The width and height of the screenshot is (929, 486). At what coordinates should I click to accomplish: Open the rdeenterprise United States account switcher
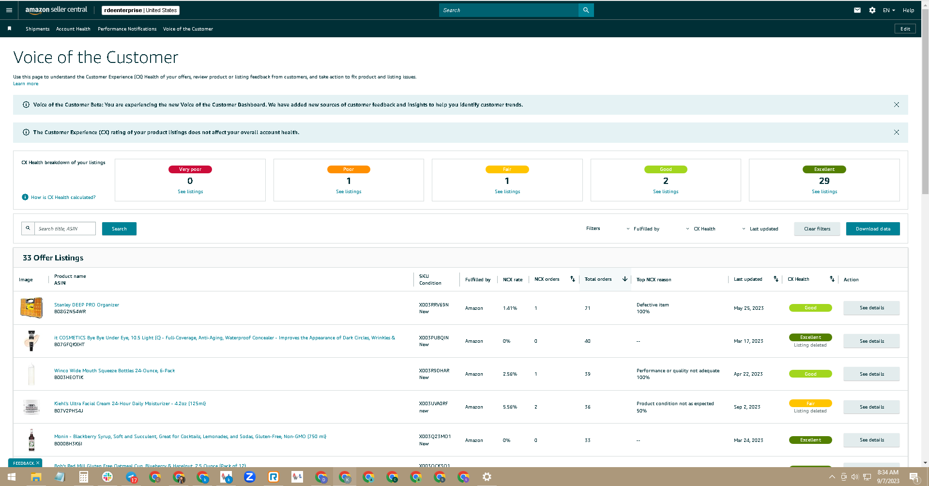(140, 10)
